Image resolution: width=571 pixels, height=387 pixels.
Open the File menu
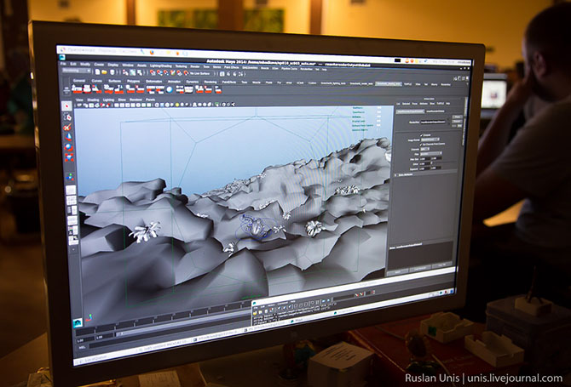(x=61, y=63)
